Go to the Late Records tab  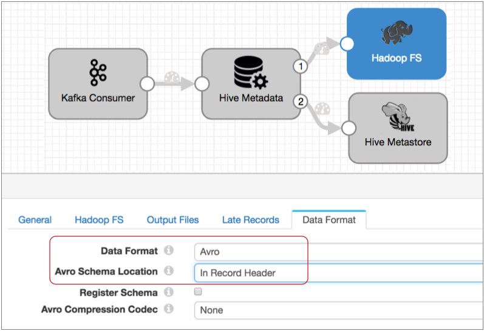(250, 220)
